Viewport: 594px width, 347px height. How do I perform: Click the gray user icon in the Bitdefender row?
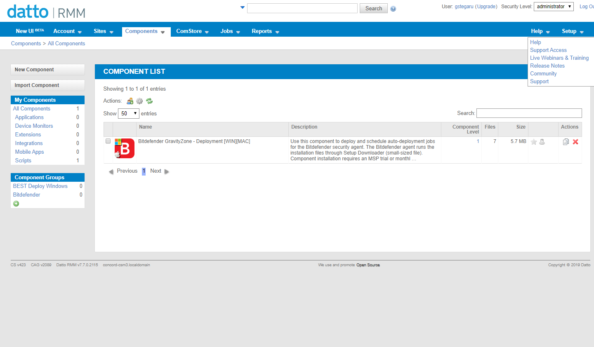coord(542,142)
